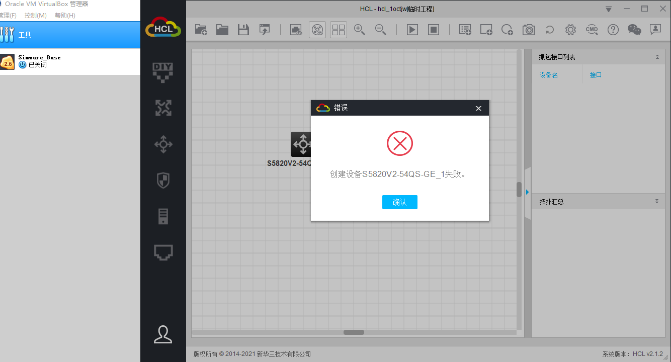Zoom in on the topology canvas
Viewport: 671px width, 362px height.
click(x=360, y=30)
